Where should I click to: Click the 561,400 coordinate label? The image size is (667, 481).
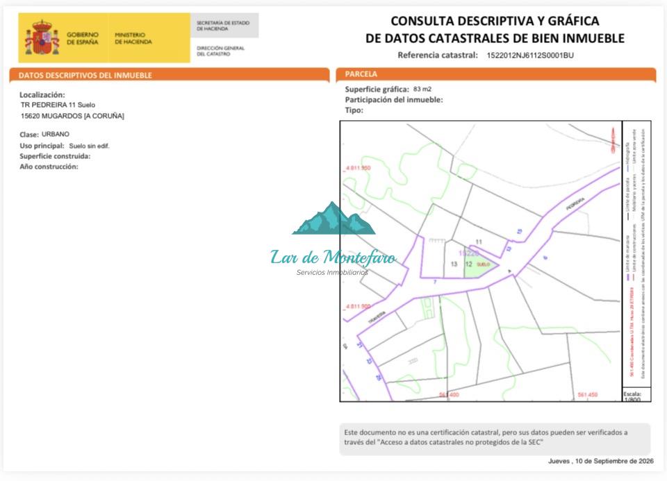pos(450,395)
